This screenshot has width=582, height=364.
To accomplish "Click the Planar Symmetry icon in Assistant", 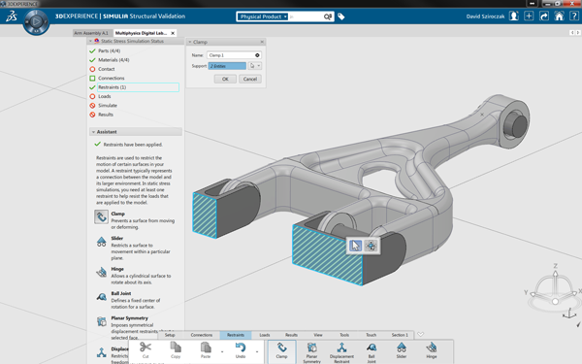I will (101, 321).
